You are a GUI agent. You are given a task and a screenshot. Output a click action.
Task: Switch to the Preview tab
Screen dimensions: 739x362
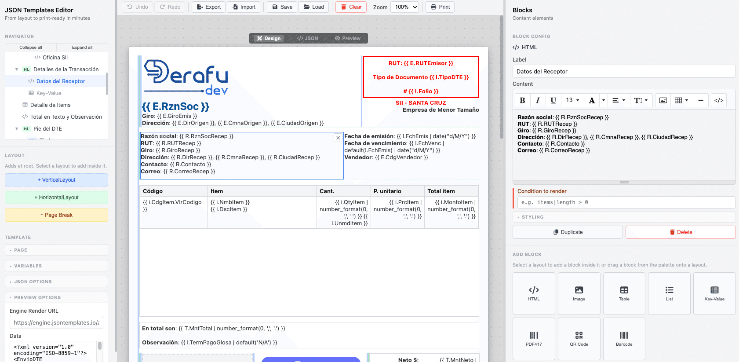[347, 38]
